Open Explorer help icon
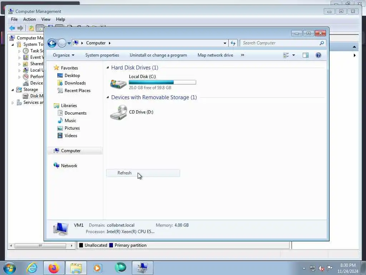Viewport: 366px width, 275px height. pyautogui.click(x=318, y=55)
